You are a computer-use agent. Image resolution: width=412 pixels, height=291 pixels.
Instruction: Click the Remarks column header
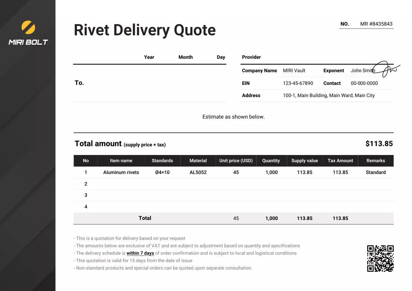click(376, 161)
